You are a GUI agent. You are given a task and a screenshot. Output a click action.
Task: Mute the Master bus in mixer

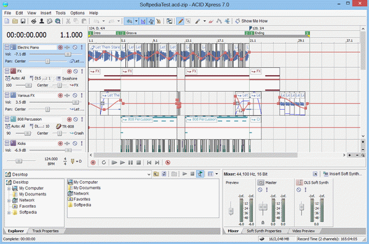pos(260,190)
